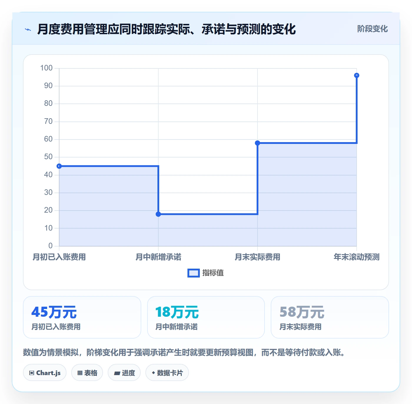
Task: Click the 月末实际费用 data point on chart
Action: [x=257, y=143]
